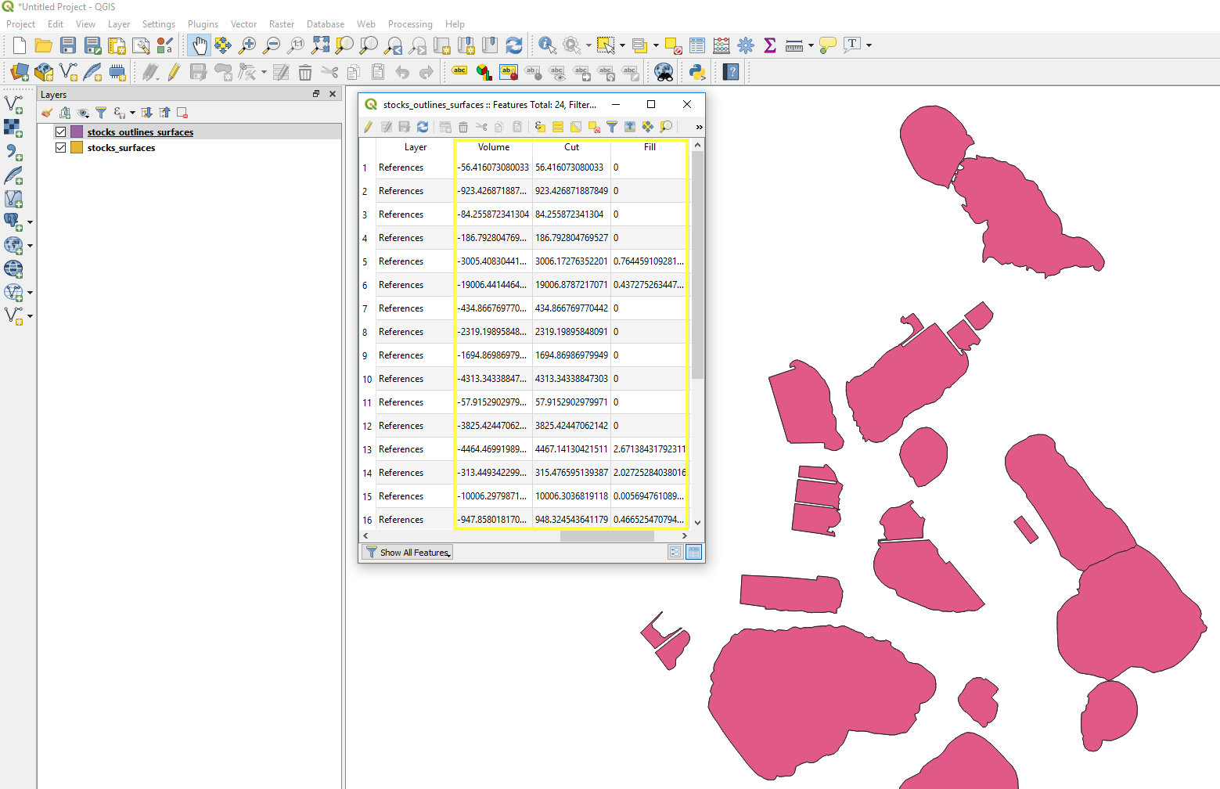Reload the attribute table
Screen dimensions: 1220x789
pyautogui.click(x=423, y=127)
